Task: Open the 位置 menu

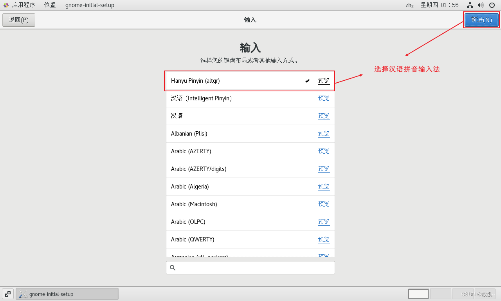Action: [x=50, y=5]
